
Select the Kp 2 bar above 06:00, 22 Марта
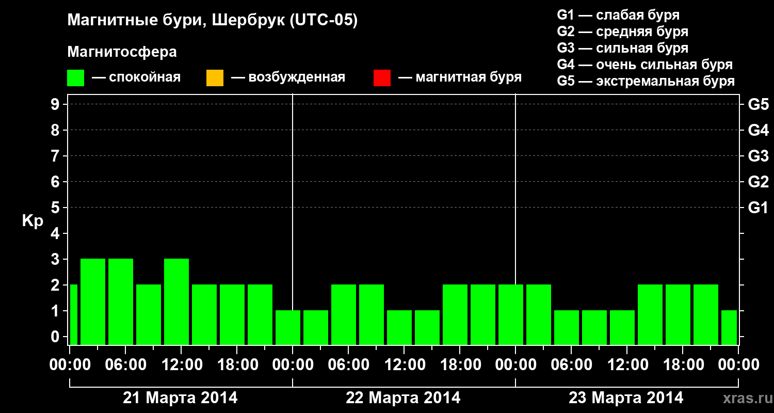[344, 314]
